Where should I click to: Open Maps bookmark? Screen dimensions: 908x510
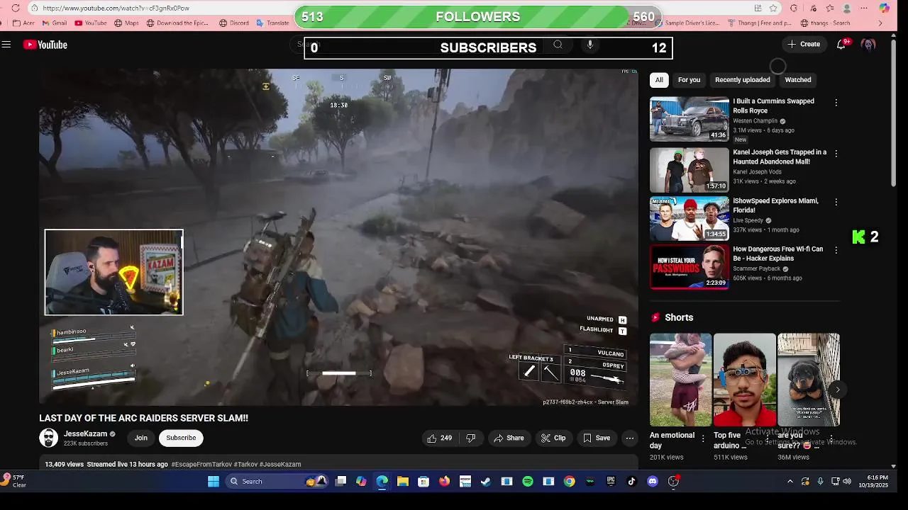pyautogui.click(x=126, y=23)
